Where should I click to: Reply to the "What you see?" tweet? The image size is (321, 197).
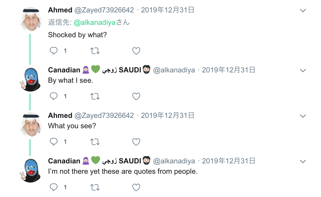(x=53, y=142)
